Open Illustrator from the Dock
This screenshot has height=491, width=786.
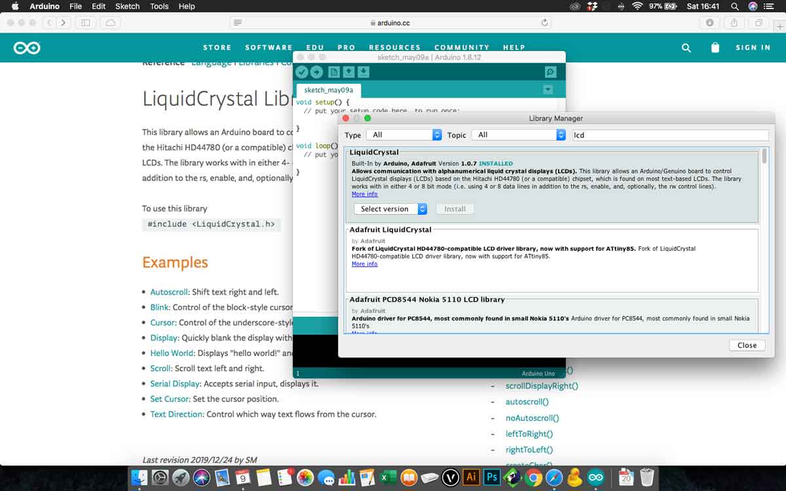[470, 477]
